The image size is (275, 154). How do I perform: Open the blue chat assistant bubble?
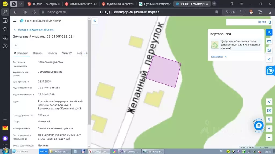tap(259, 126)
